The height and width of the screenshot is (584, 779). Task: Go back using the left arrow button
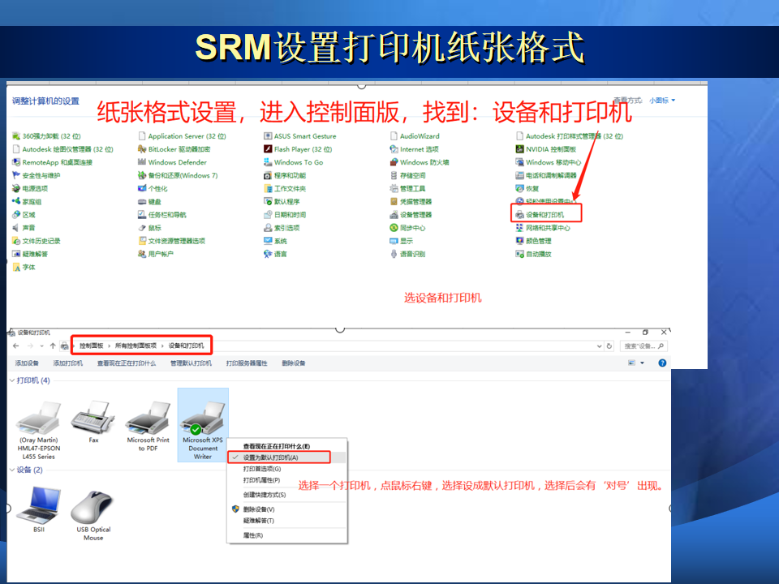(x=16, y=346)
